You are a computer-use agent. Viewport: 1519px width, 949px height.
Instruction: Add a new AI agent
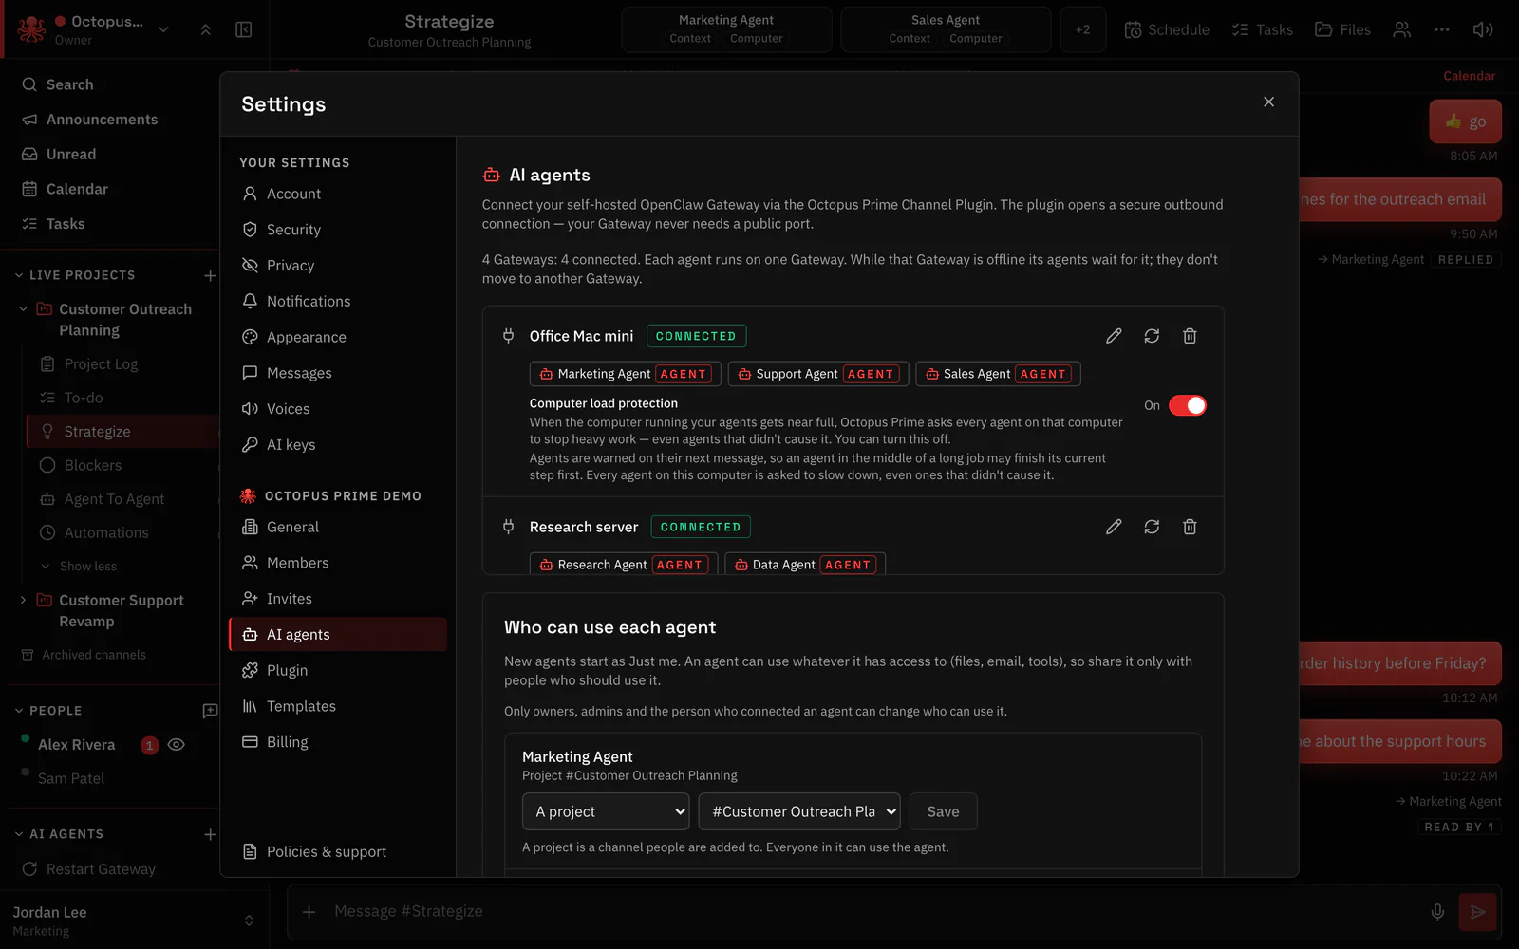(x=210, y=834)
